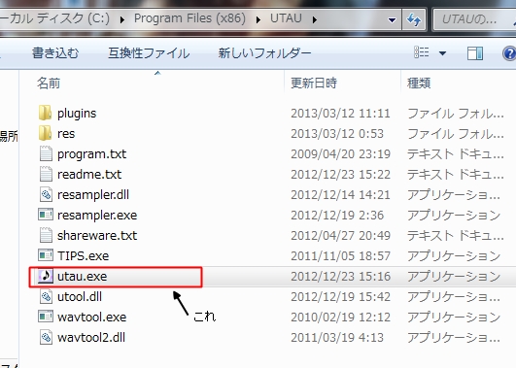Expand the arrow after Program Files (x86)
The height and width of the screenshot is (368, 516).
[x=258, y=20]
